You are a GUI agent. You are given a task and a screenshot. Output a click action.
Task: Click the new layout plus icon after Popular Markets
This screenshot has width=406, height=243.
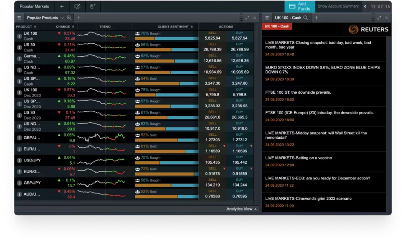point(62,7)
